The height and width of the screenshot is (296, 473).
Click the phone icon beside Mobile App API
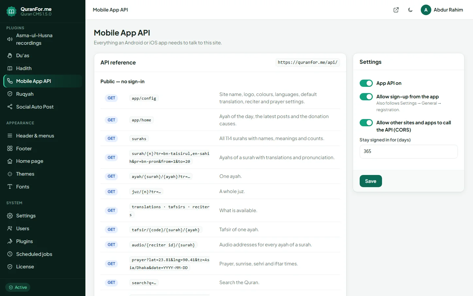(x=10, y=81)
